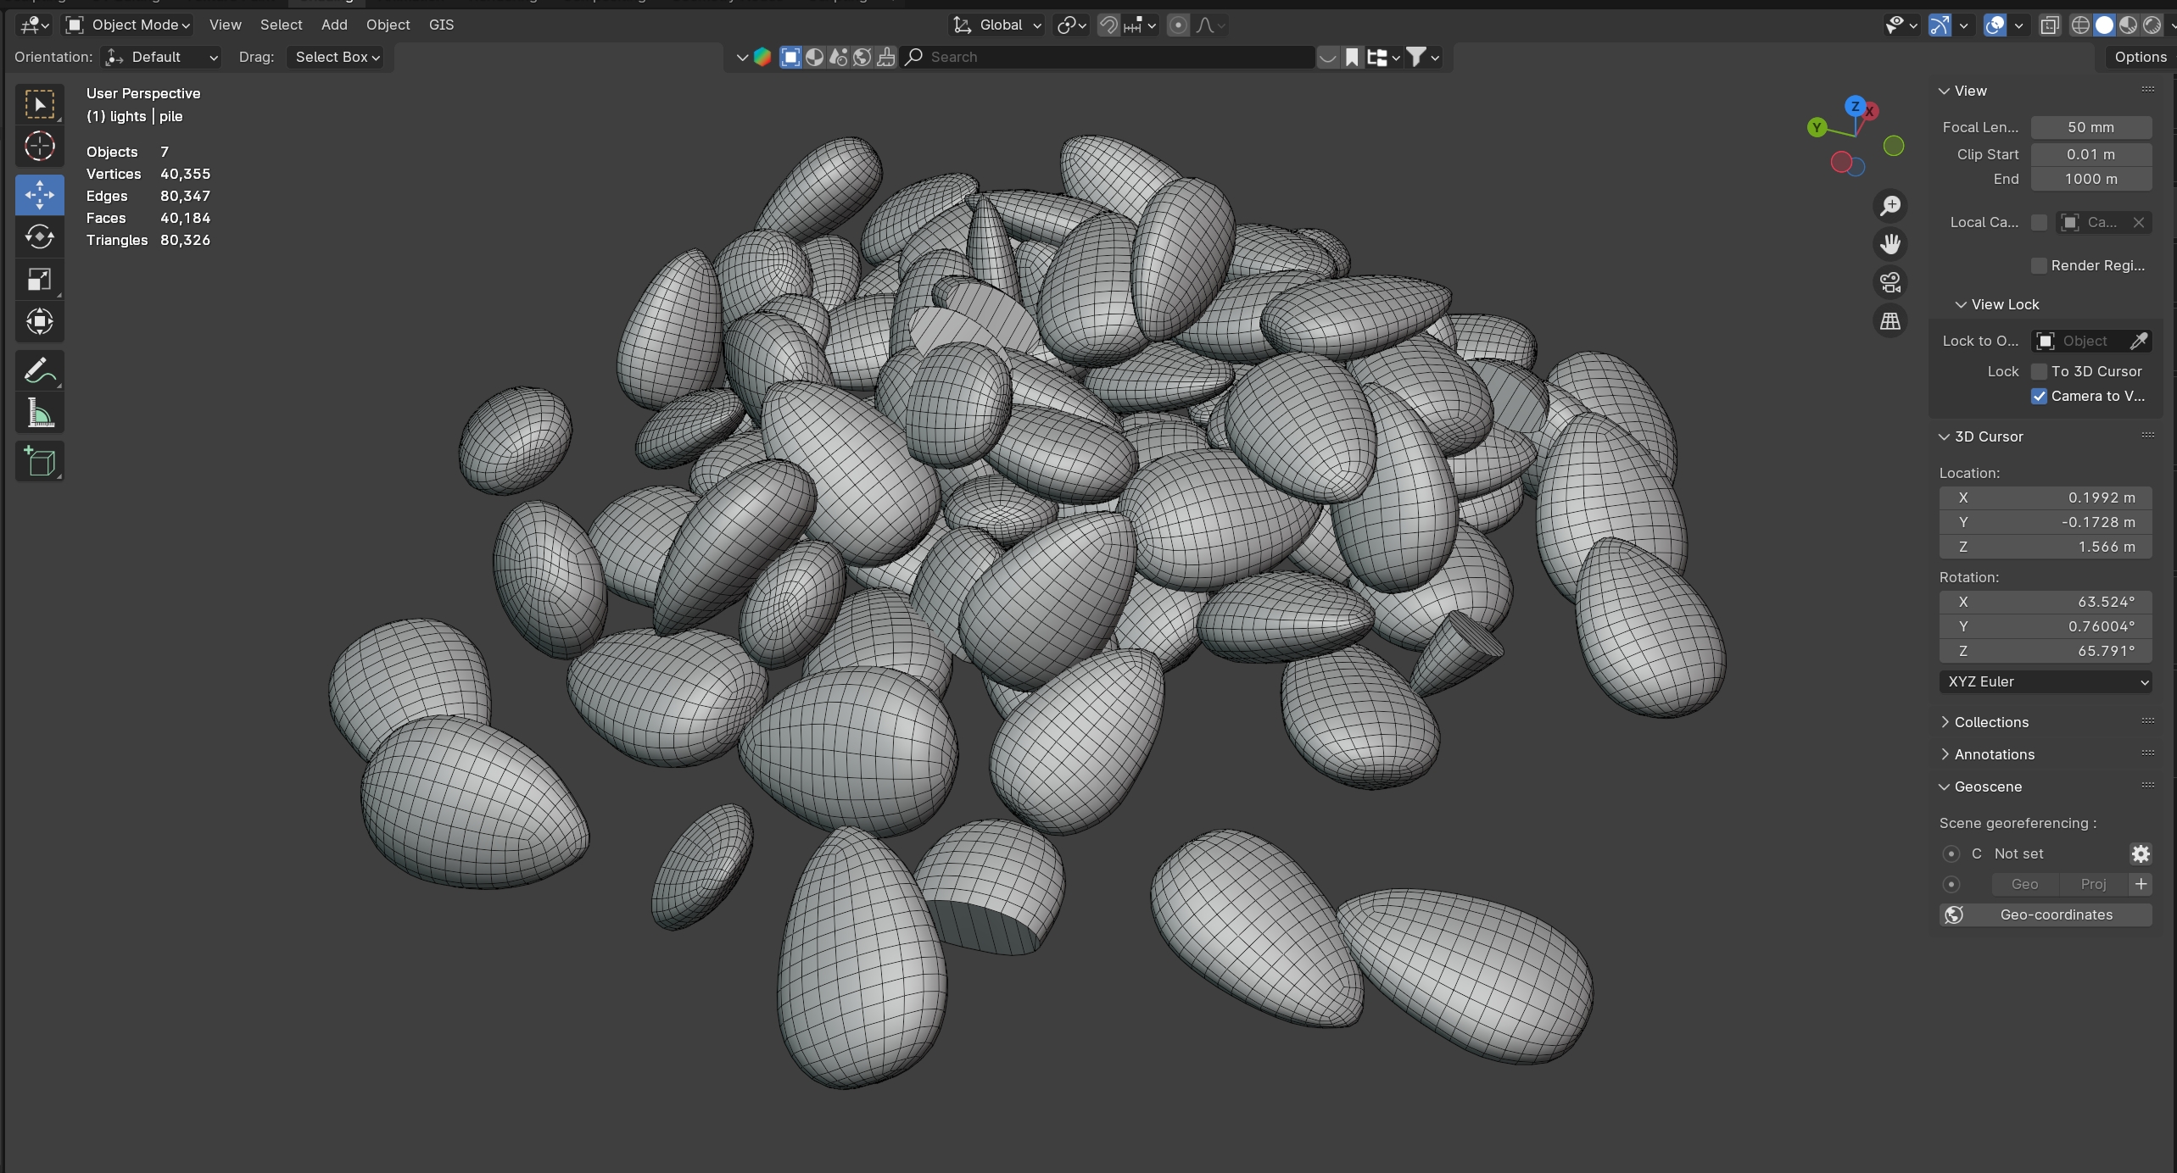Click the Focal Length 50 mm field
The image size is (2177, 1173).
pyautogui.click(x=2090, y=127)
